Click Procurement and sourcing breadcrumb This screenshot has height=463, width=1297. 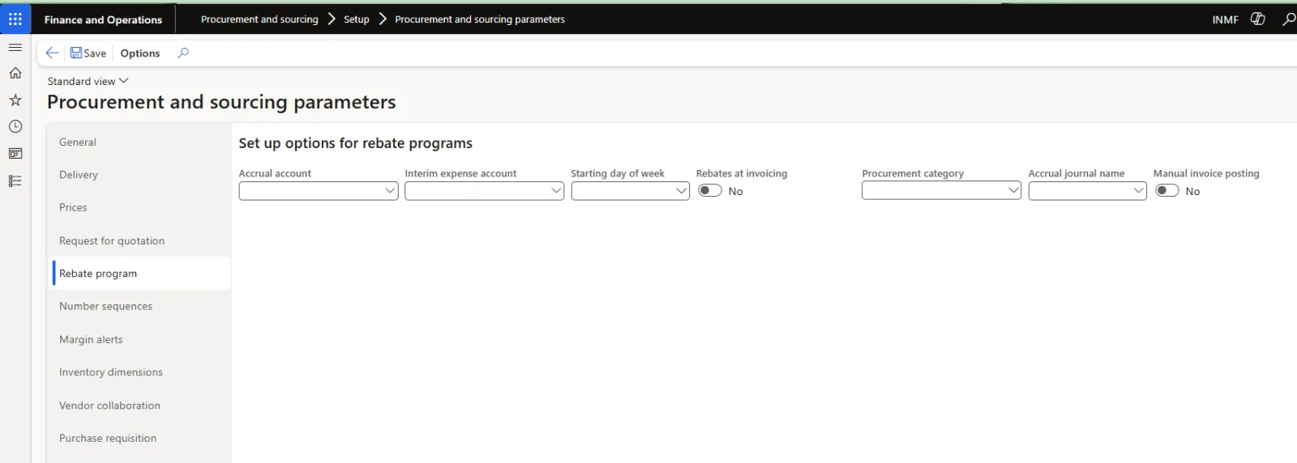pyautogui.click(x=259, y=19)
